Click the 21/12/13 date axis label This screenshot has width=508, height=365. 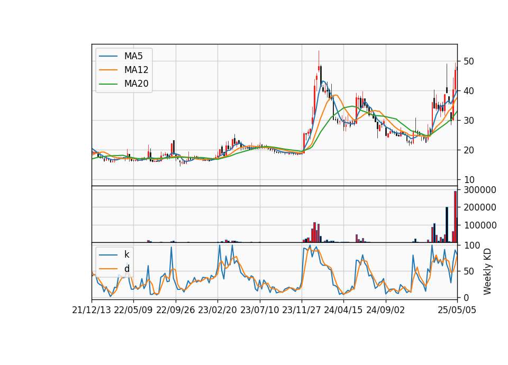pos(92,311)
